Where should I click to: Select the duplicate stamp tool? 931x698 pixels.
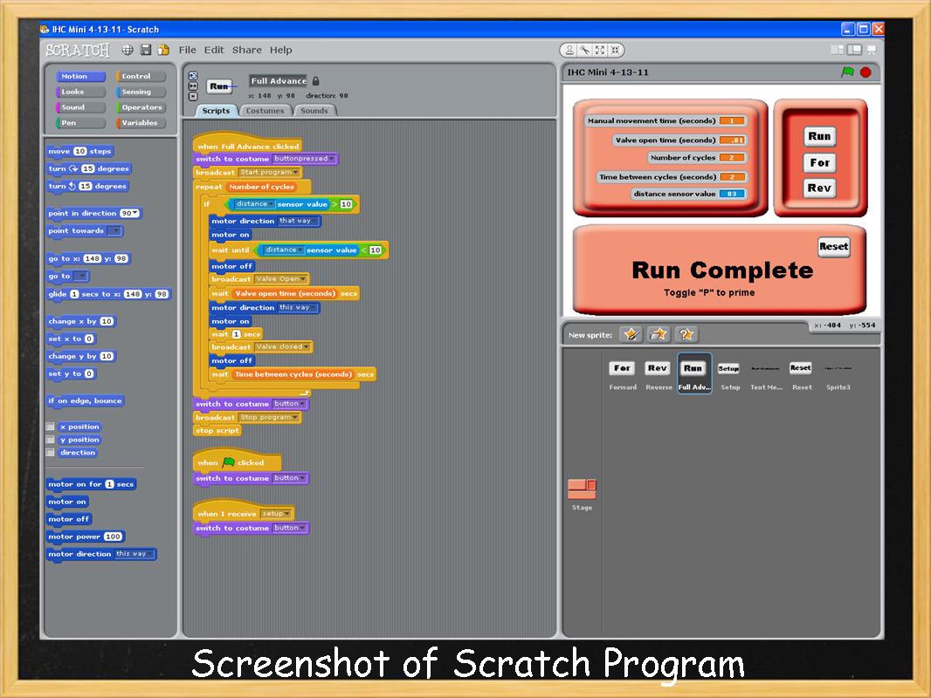point(569,51)
